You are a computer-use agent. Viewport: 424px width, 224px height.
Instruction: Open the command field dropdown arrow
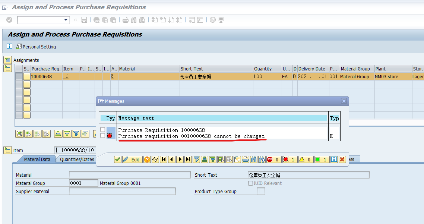[x=66, y=20]
